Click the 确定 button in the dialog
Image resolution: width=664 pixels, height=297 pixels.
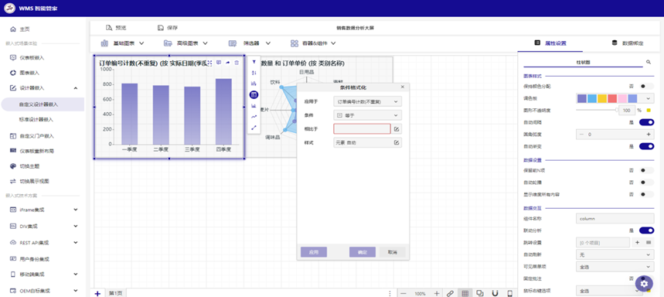(363, 252)
